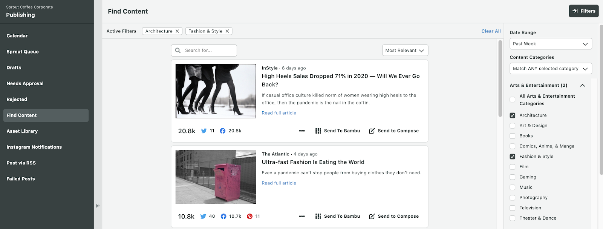Send Ultra-fast Fashion article to Compose
Screen dimensions: 603x229
pyautogui.click(x=394, y=217)
